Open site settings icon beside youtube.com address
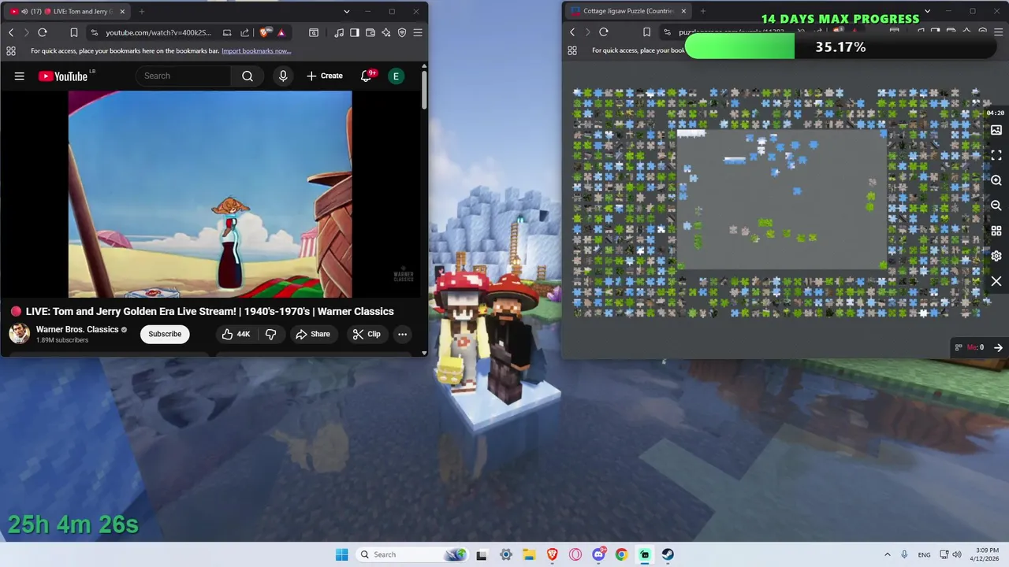The image size is (1009, 567). (95, 32)
